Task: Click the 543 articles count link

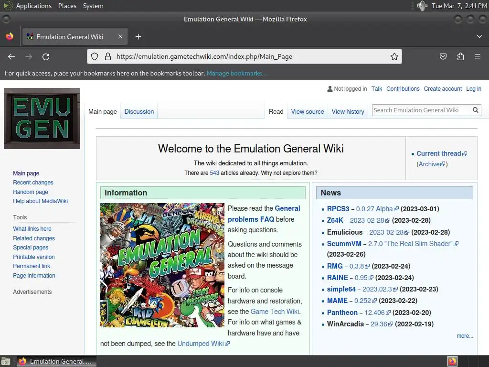Action: 214,173
